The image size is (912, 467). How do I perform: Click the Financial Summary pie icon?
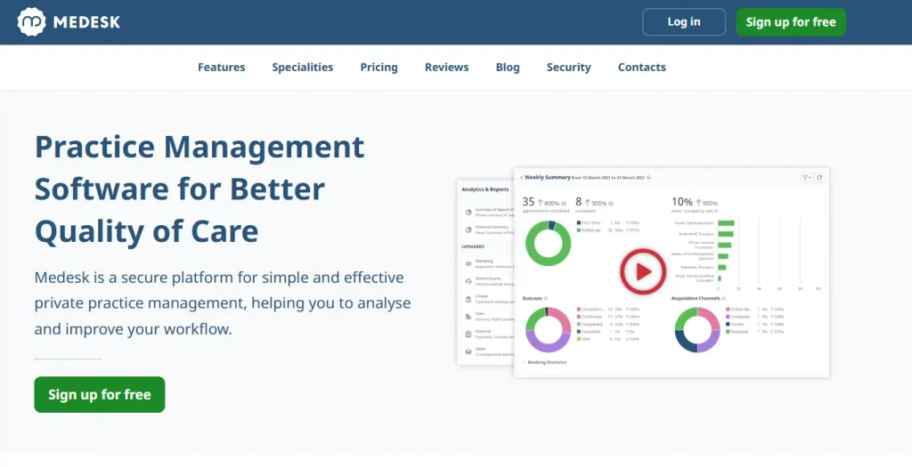[468, 230]
